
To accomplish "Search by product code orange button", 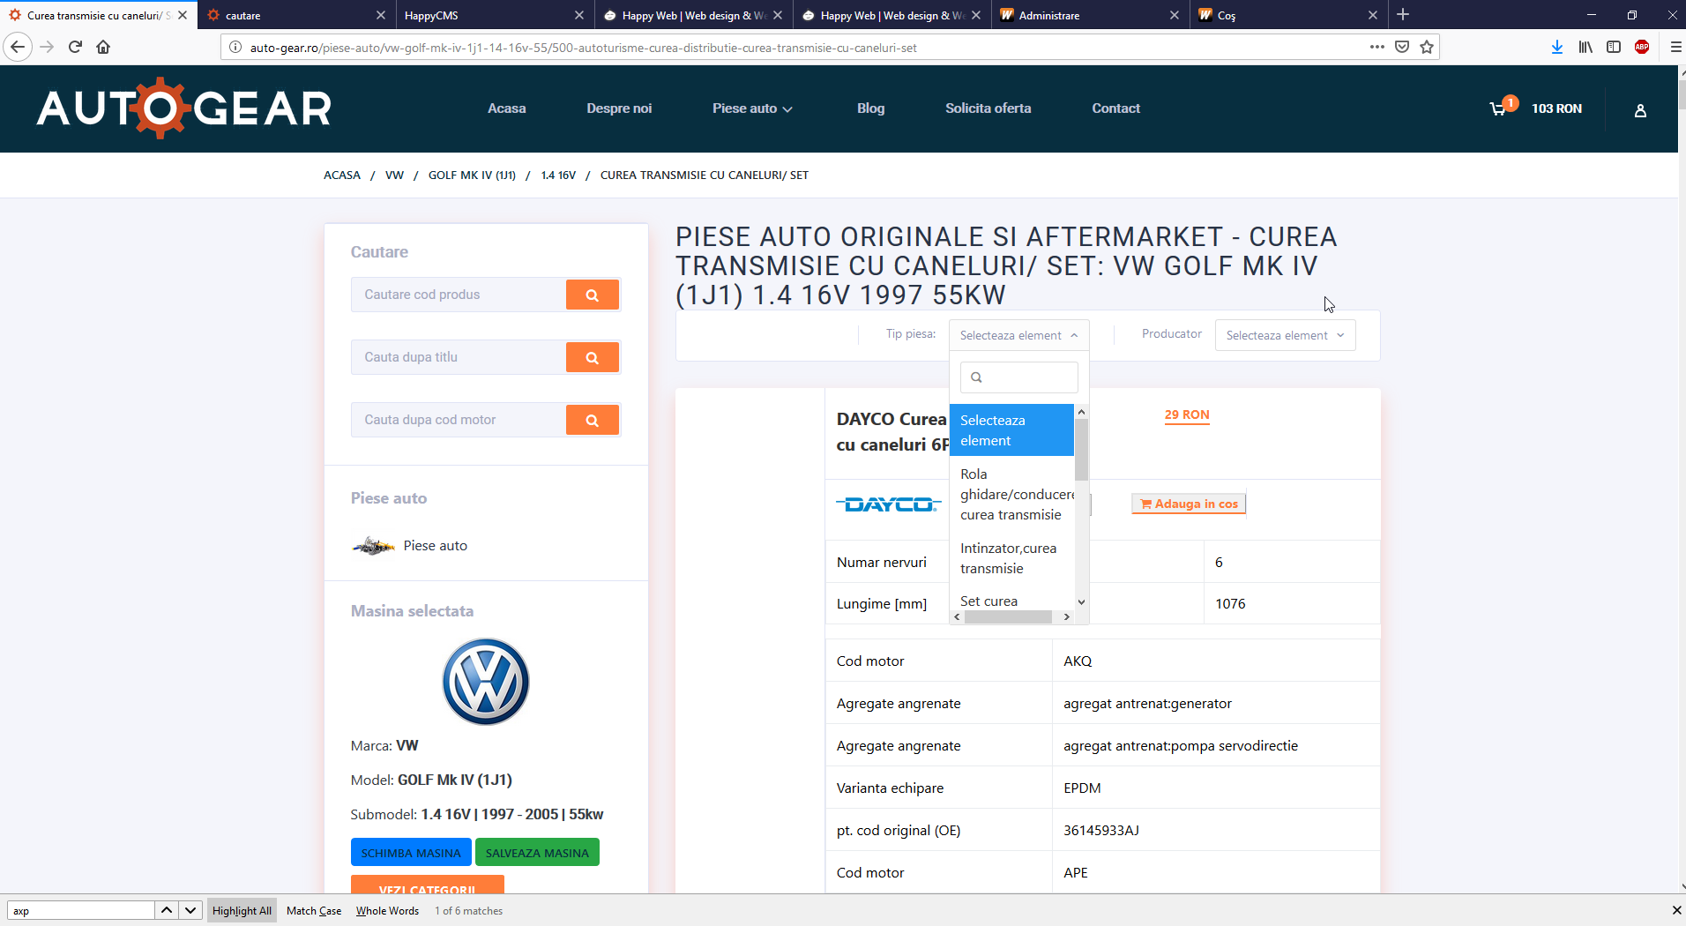I will pos(592,295).
